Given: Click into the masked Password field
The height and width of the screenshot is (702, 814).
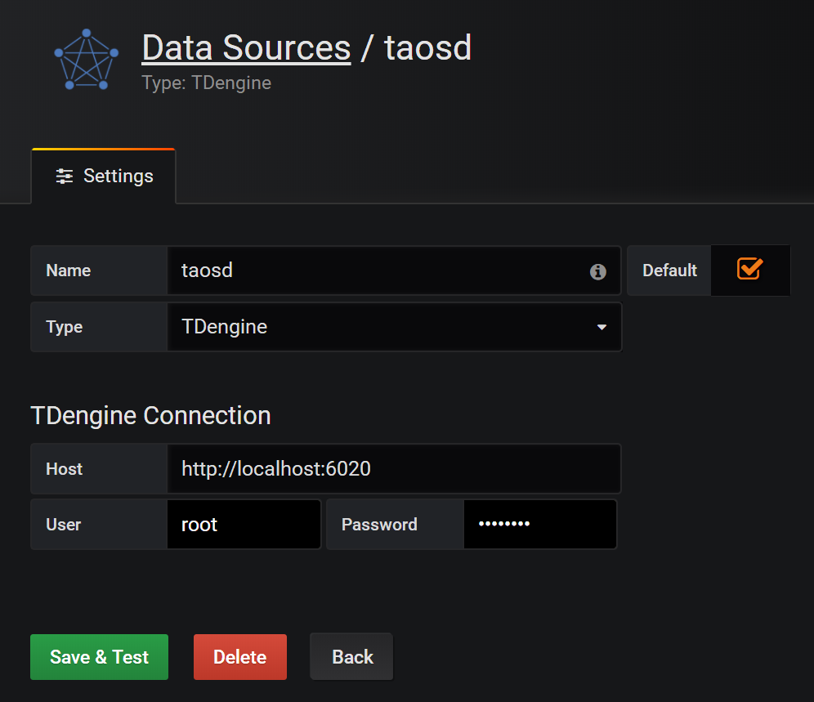Looking at the screenshot, I should pos(539,525).
